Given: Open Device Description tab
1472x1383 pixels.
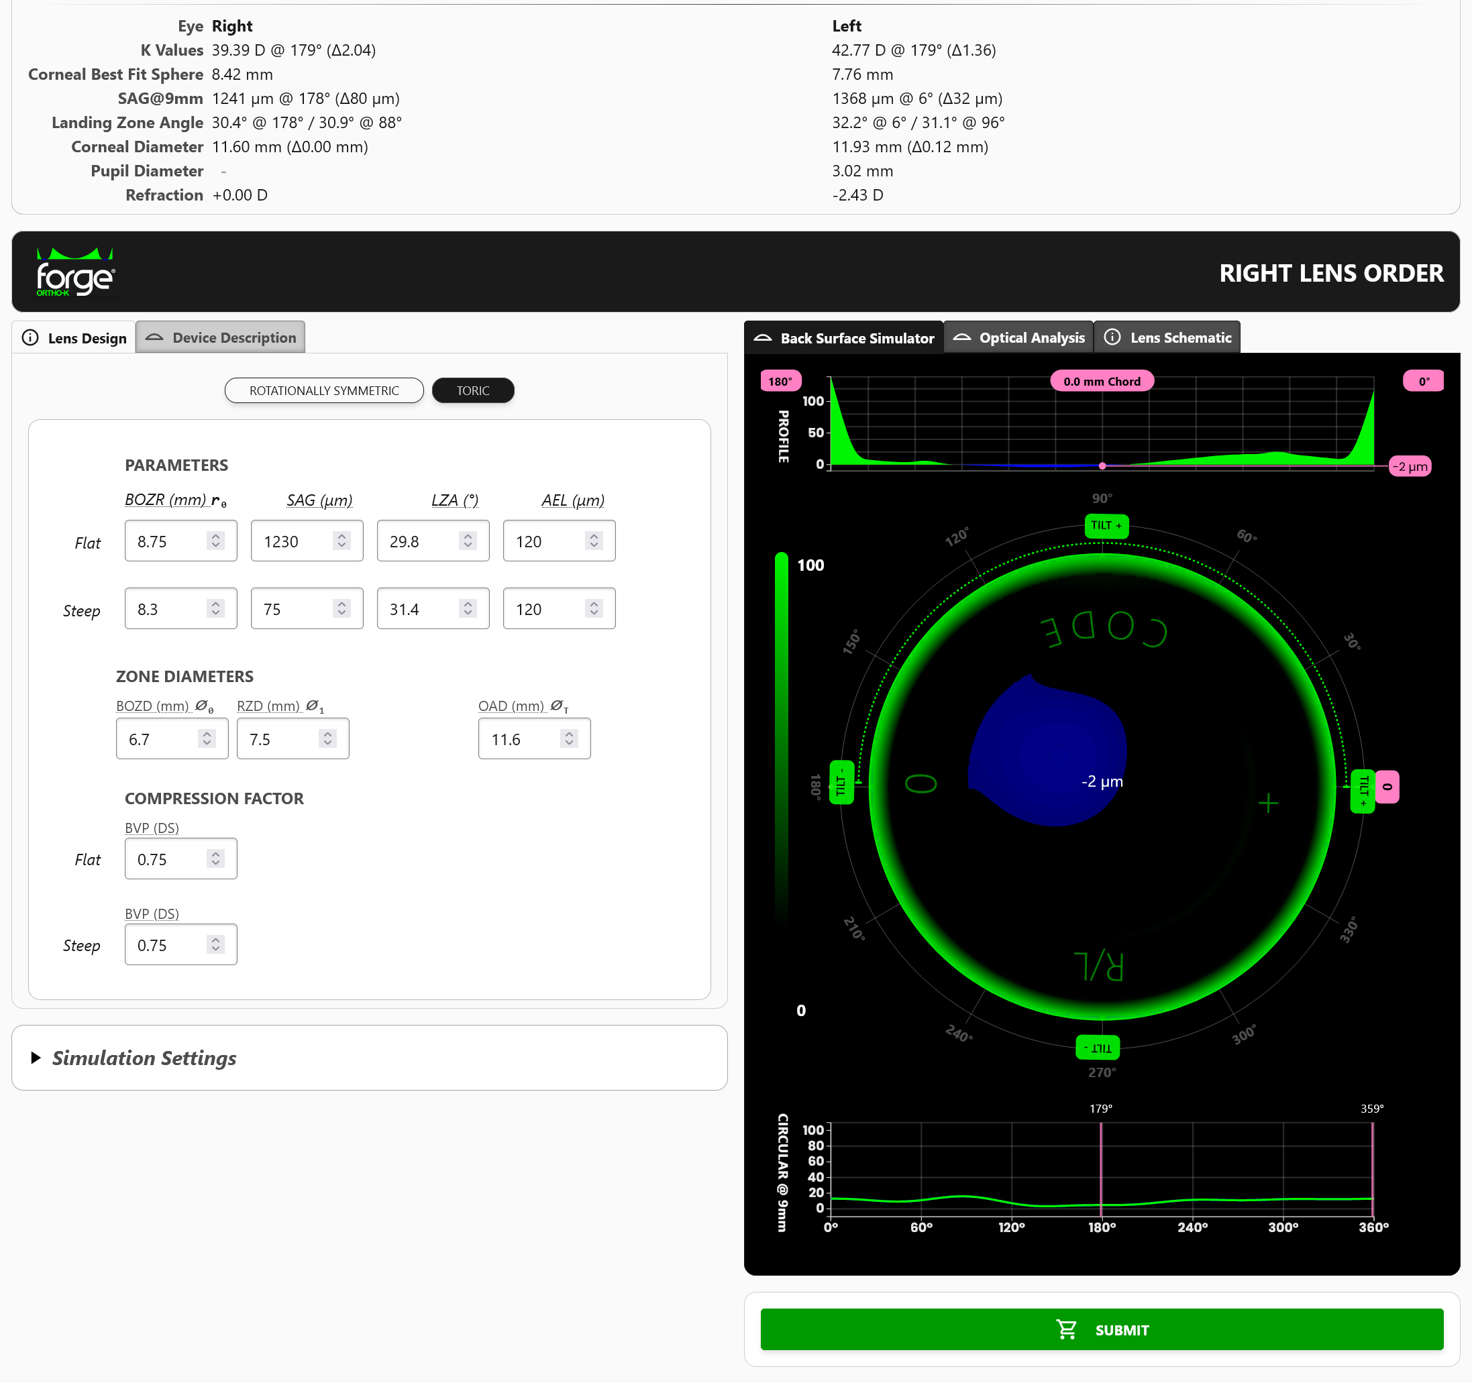Looking at the screenshot, I should (221, 337).
